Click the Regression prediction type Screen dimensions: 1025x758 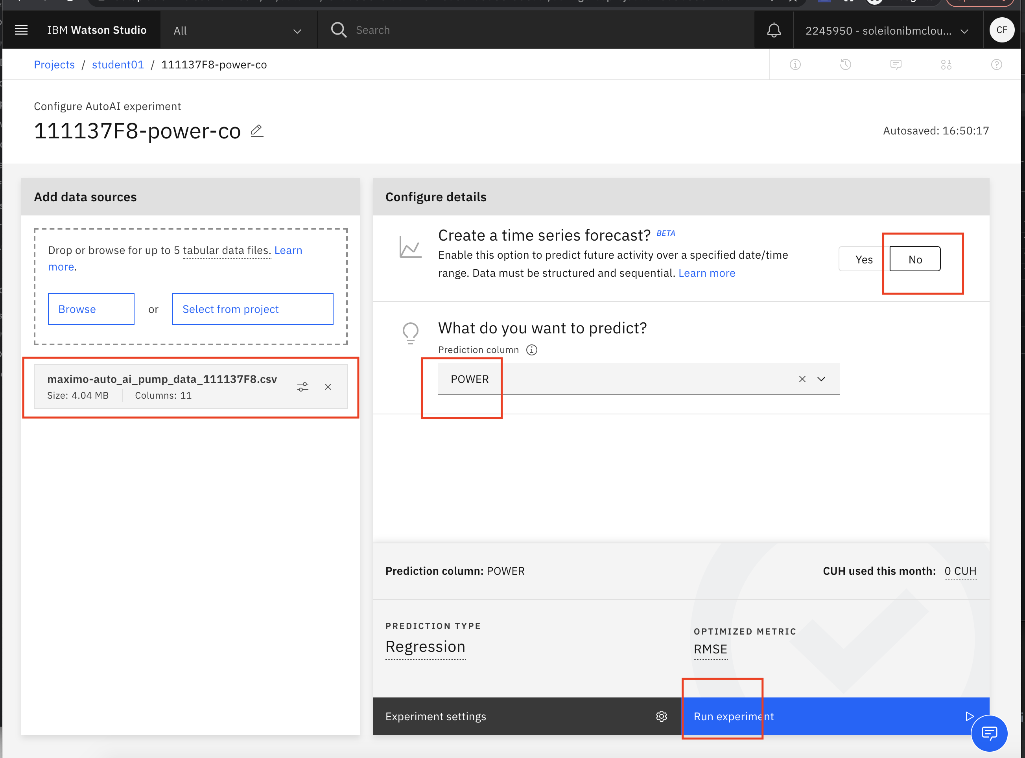point(425,646)
